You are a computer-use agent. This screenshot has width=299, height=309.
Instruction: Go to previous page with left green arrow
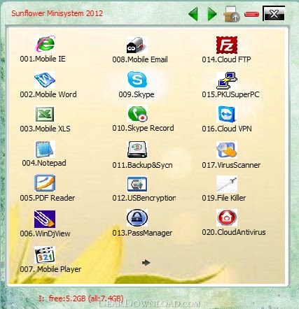pos(193,14)
